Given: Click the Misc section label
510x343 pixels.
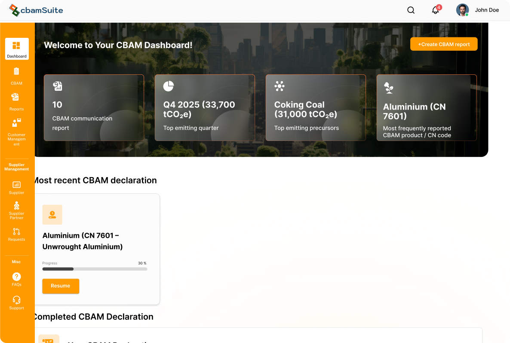Looking at the screenshot, I should pos(16,262).
